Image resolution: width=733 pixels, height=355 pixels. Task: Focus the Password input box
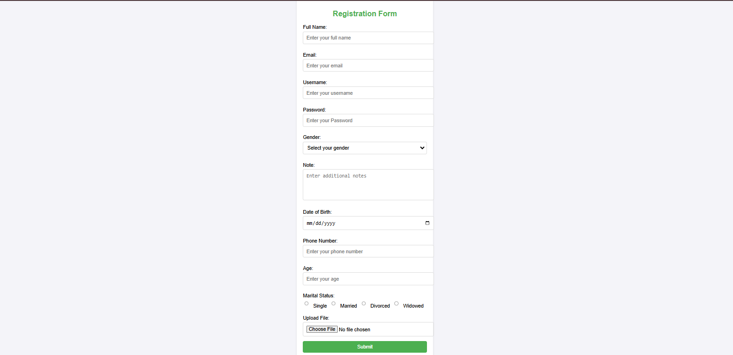coord(368,120)
